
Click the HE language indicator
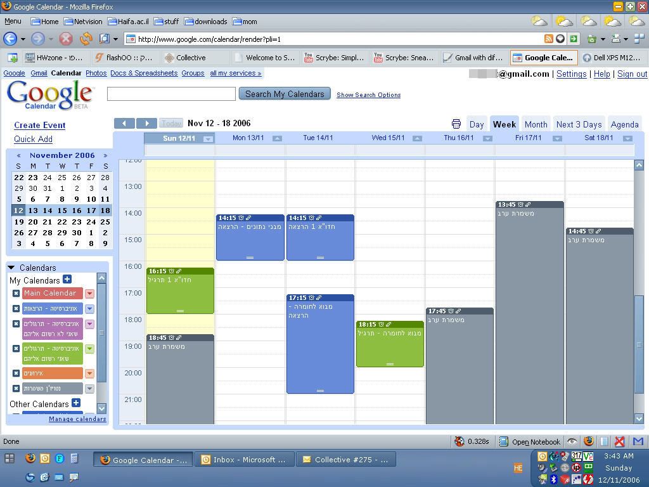point(518,468)
